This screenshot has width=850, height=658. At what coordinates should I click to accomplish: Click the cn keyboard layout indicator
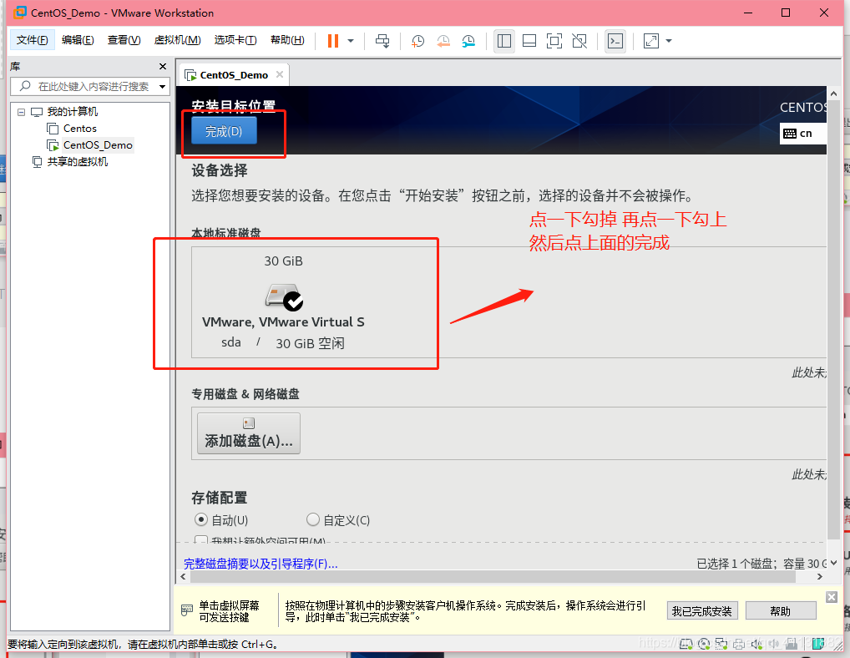click(x=802, y=134)
